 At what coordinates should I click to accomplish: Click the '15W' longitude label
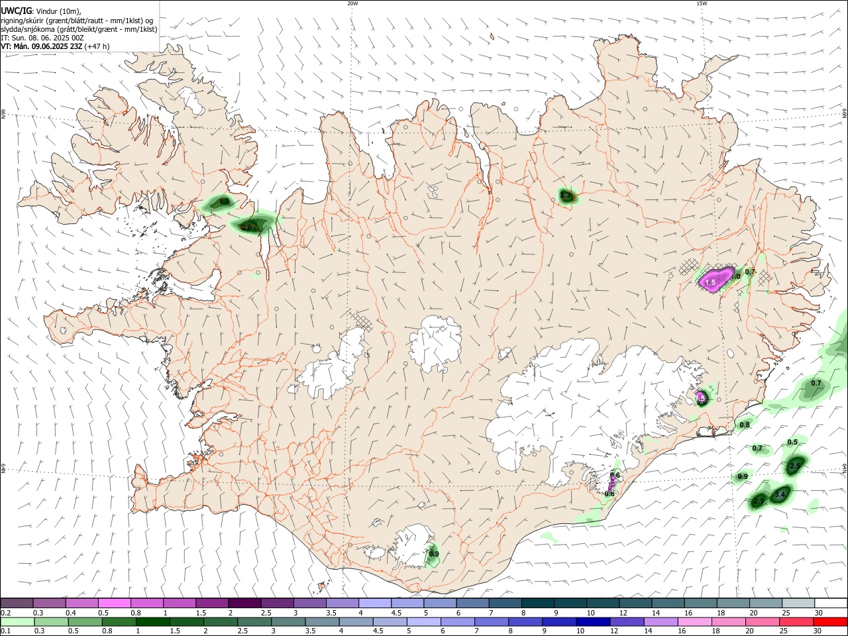702,3
